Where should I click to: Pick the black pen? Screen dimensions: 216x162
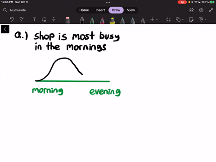[82, 20]
